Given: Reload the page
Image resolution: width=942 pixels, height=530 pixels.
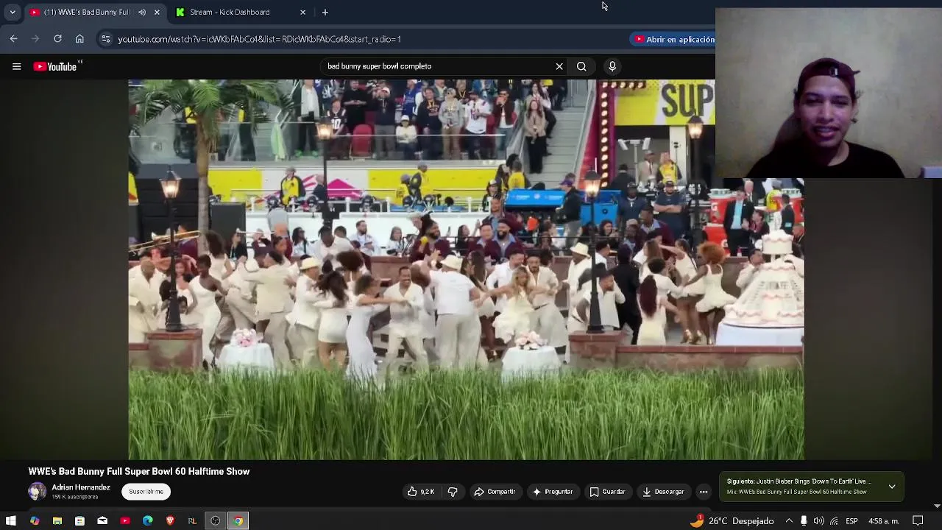Looking at the screenshot, I should coord(57,39).
